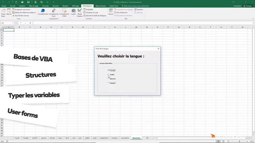Open the Feuil1 sheet tab
The height and width of the screenshot is (143, 255).
click(17, 138)
